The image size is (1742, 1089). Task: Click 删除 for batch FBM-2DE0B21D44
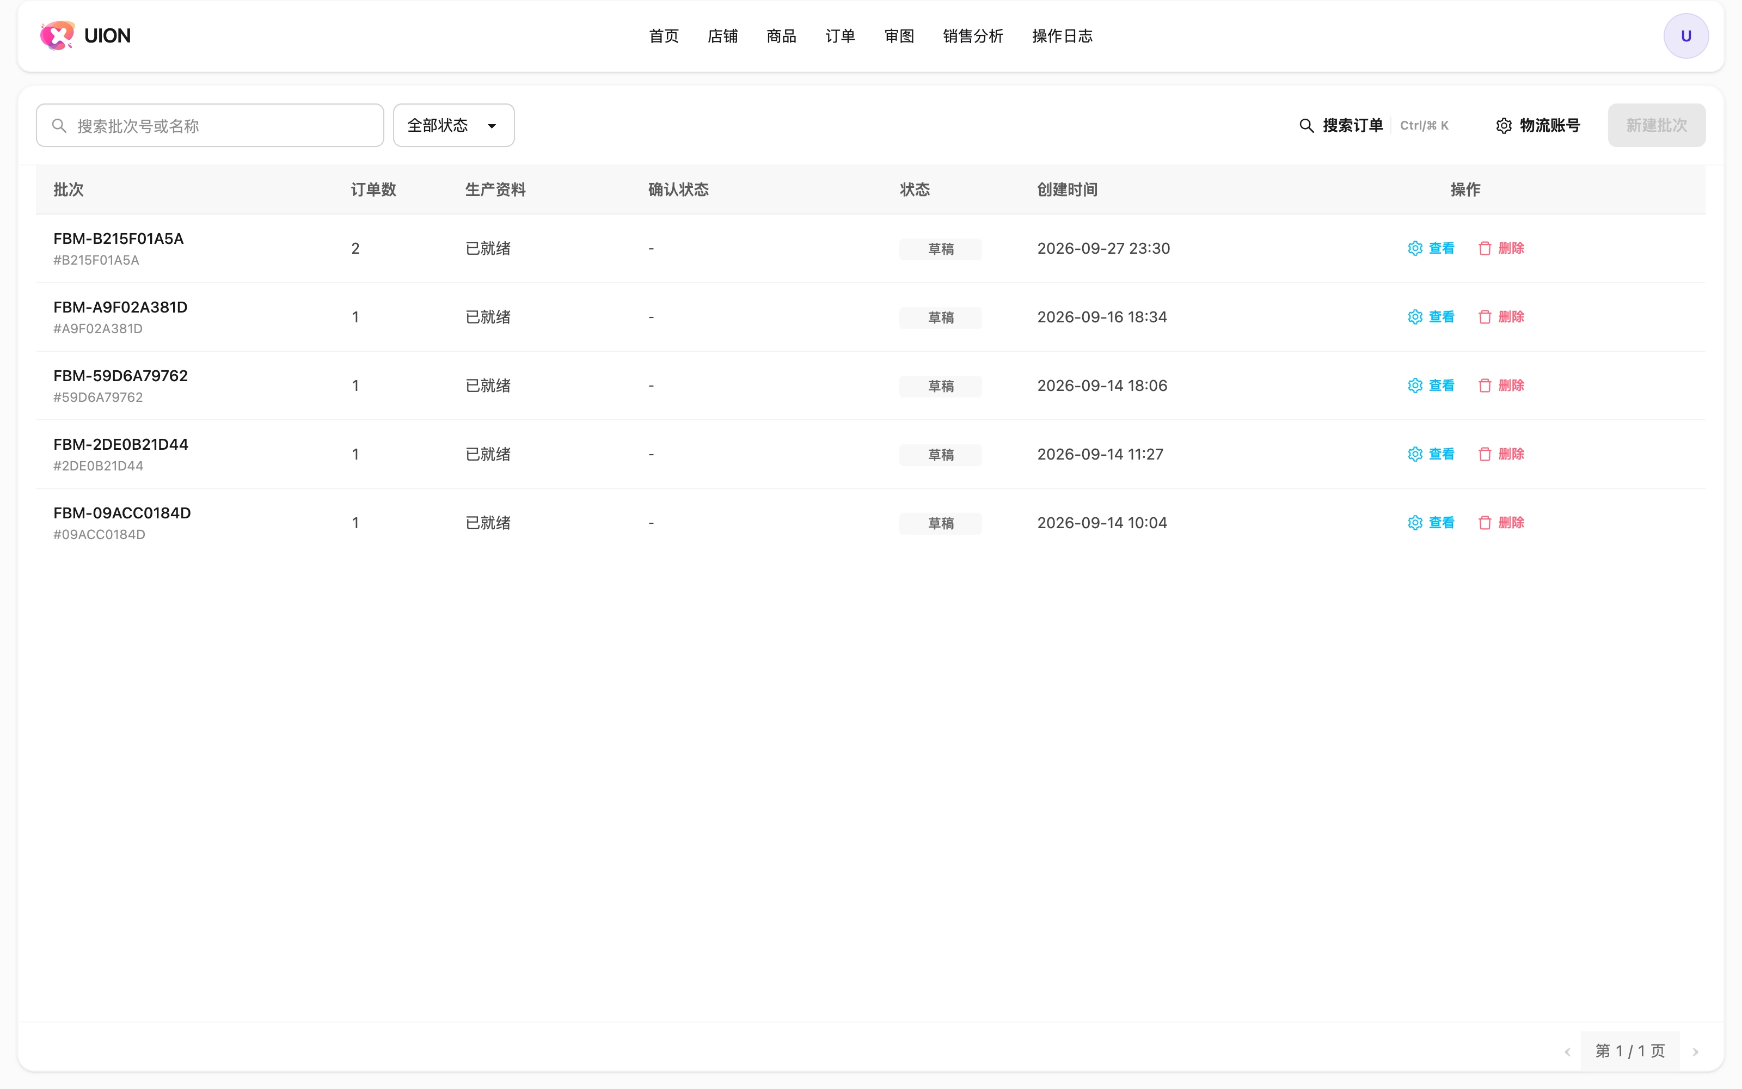1501,454
